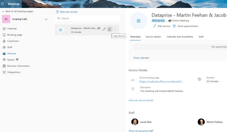This screenshot has width=227, height=132.
Task: Open Customers in the sidebar
Action: [13, 41]
